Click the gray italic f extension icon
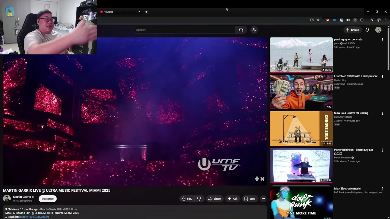 [355, 20]
